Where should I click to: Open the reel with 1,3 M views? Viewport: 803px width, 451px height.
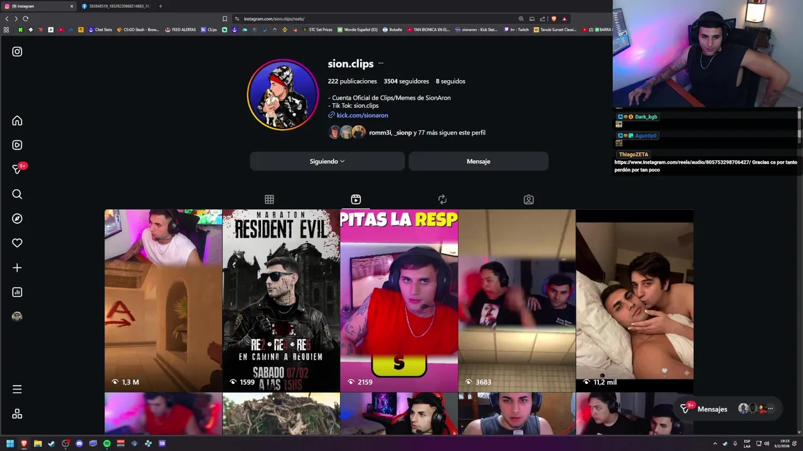tap(163, 300)
